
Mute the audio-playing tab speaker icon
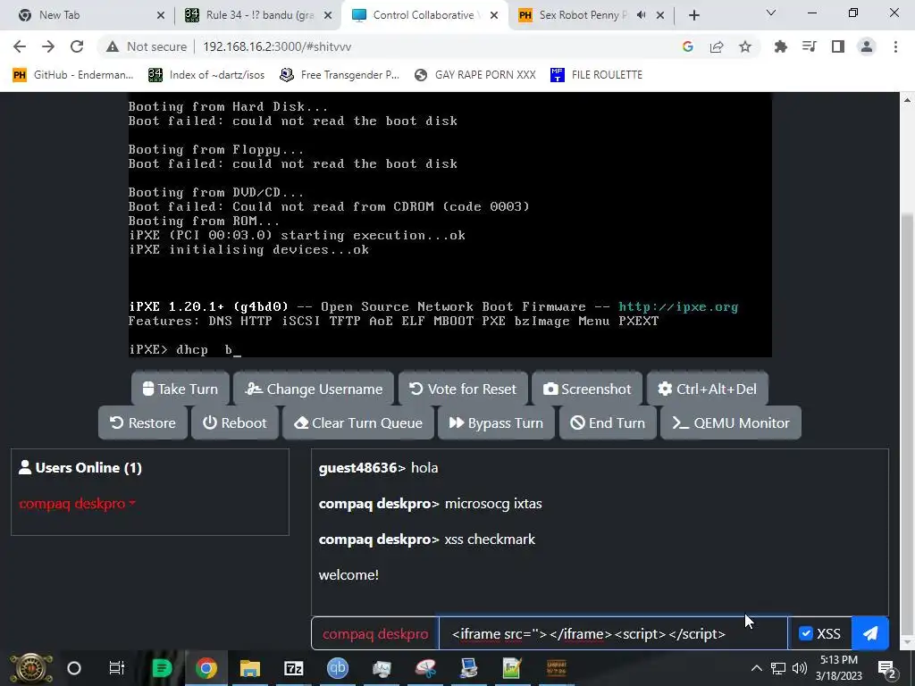[641, 15]
